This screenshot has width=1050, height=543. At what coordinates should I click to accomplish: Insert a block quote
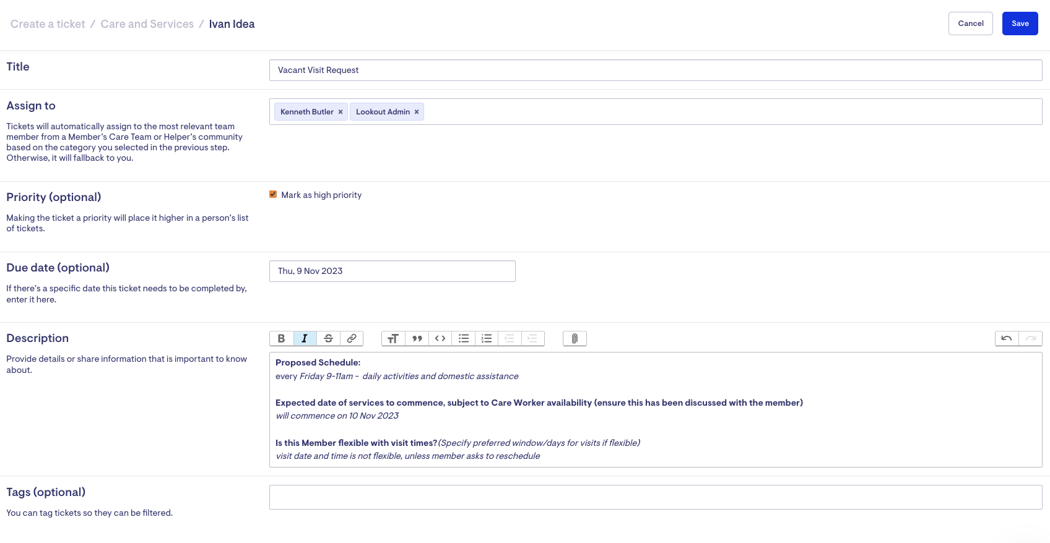pos(417,338)
